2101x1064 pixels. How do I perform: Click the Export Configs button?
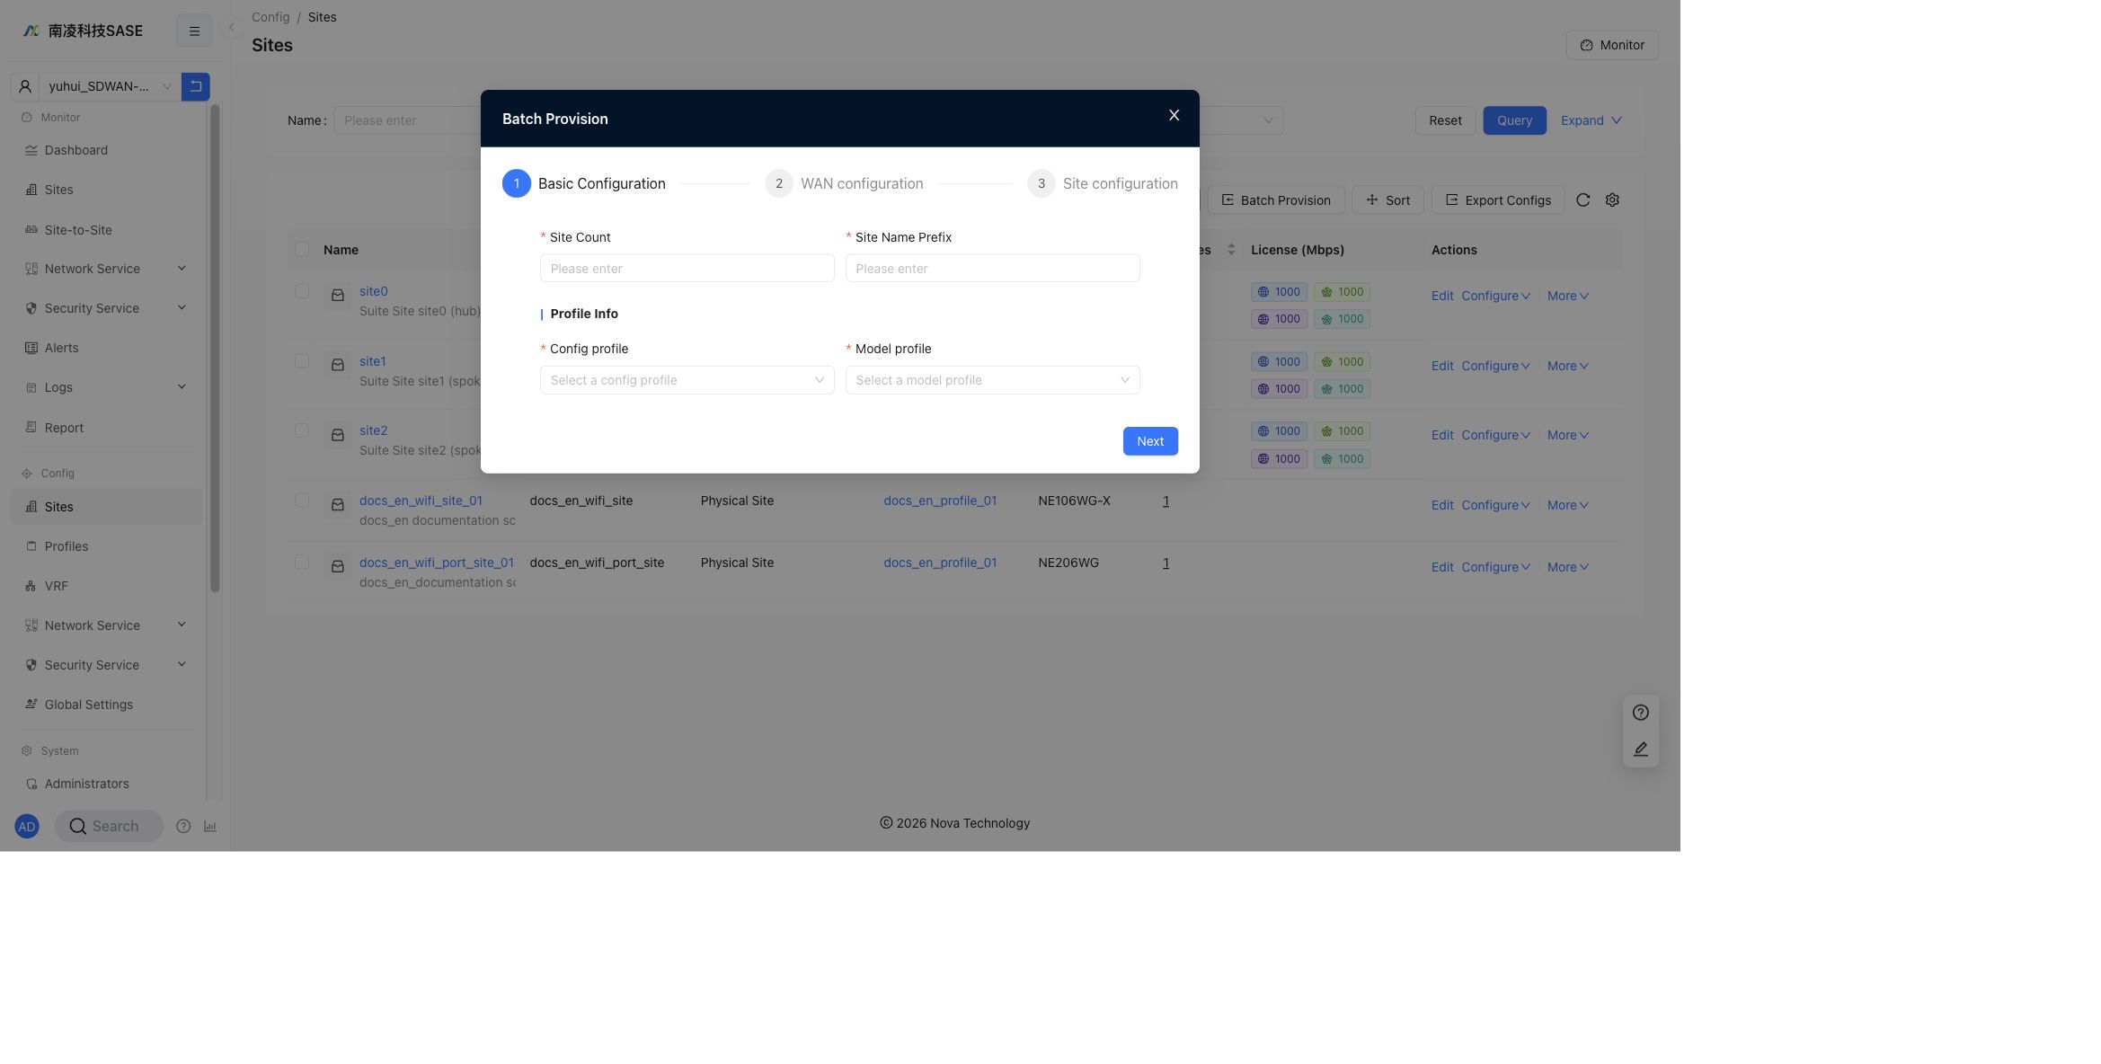(1498, 200)
